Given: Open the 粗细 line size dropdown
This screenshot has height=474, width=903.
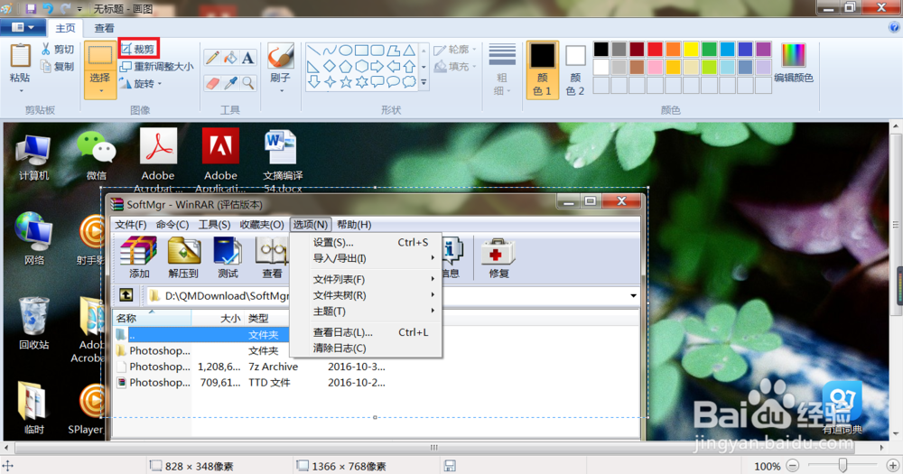Looking at the screenshot, I should pos(502,70).
